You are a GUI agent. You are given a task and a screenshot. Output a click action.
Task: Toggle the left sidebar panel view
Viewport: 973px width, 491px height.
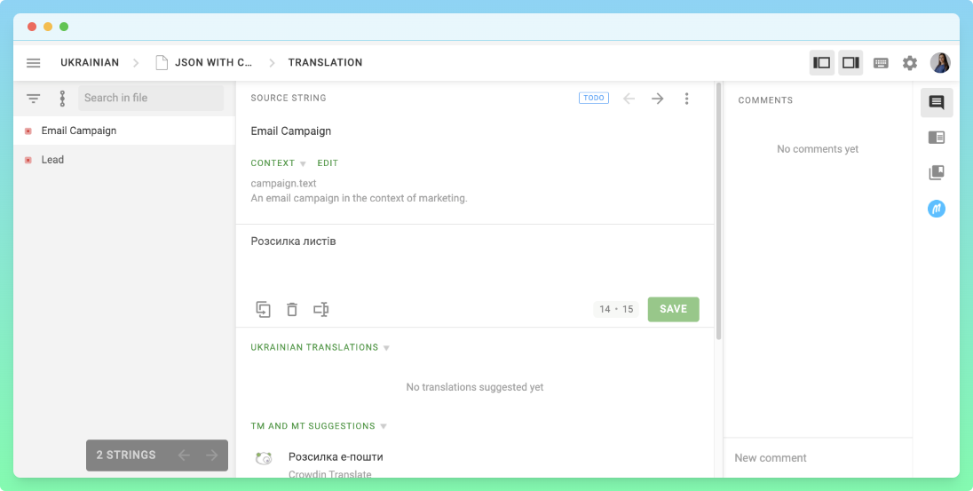tap(821, 63)
